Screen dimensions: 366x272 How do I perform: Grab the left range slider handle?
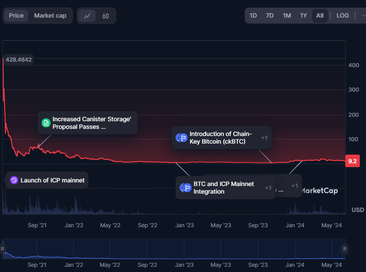click(2, 249)
